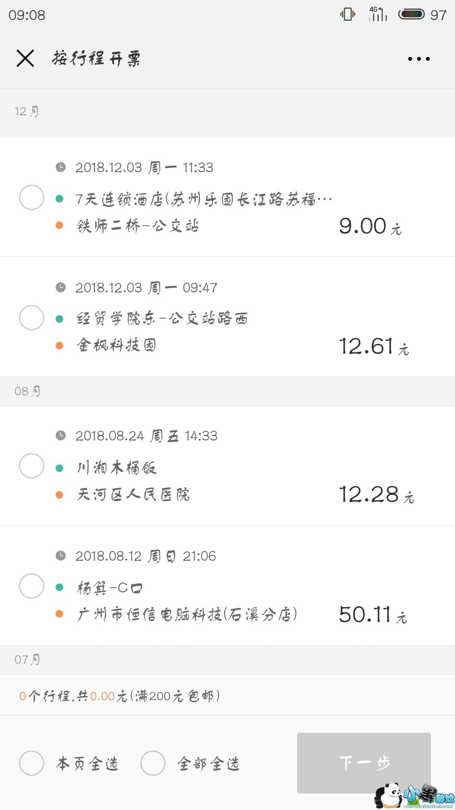Image resolution: width=455 pixels, height=810 pixels.
Task: Tap the 4G signal strength icon
Action: pyautogui.click(x=377, y=14)
